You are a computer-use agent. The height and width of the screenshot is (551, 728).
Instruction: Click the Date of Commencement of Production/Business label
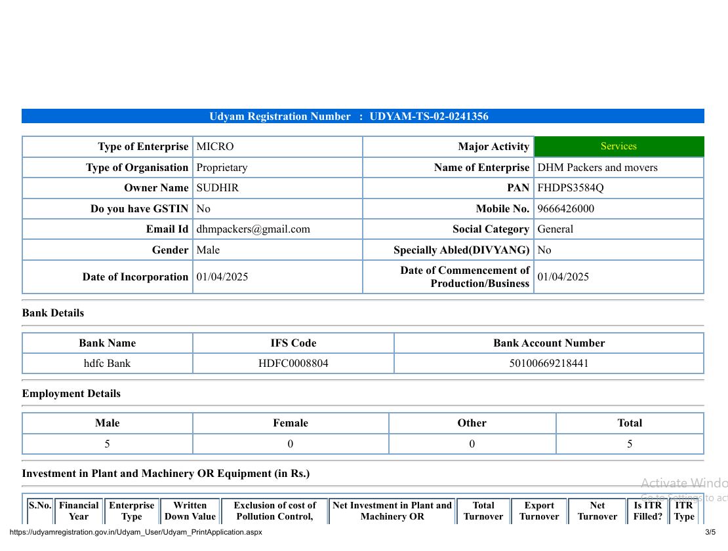(x=465, y=277)
